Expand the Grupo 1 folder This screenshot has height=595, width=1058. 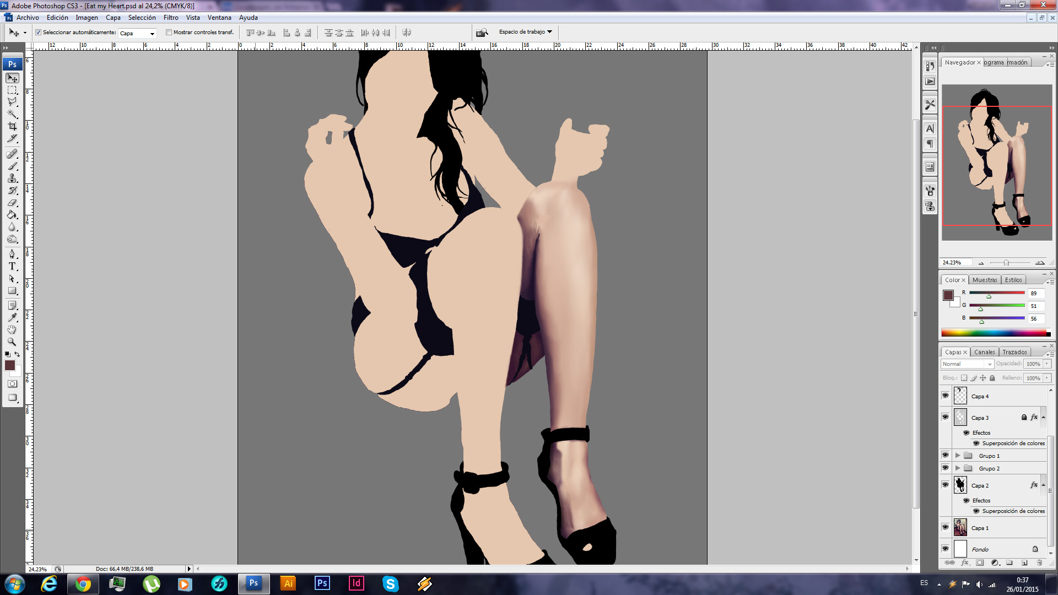click(x=958, y=456)
